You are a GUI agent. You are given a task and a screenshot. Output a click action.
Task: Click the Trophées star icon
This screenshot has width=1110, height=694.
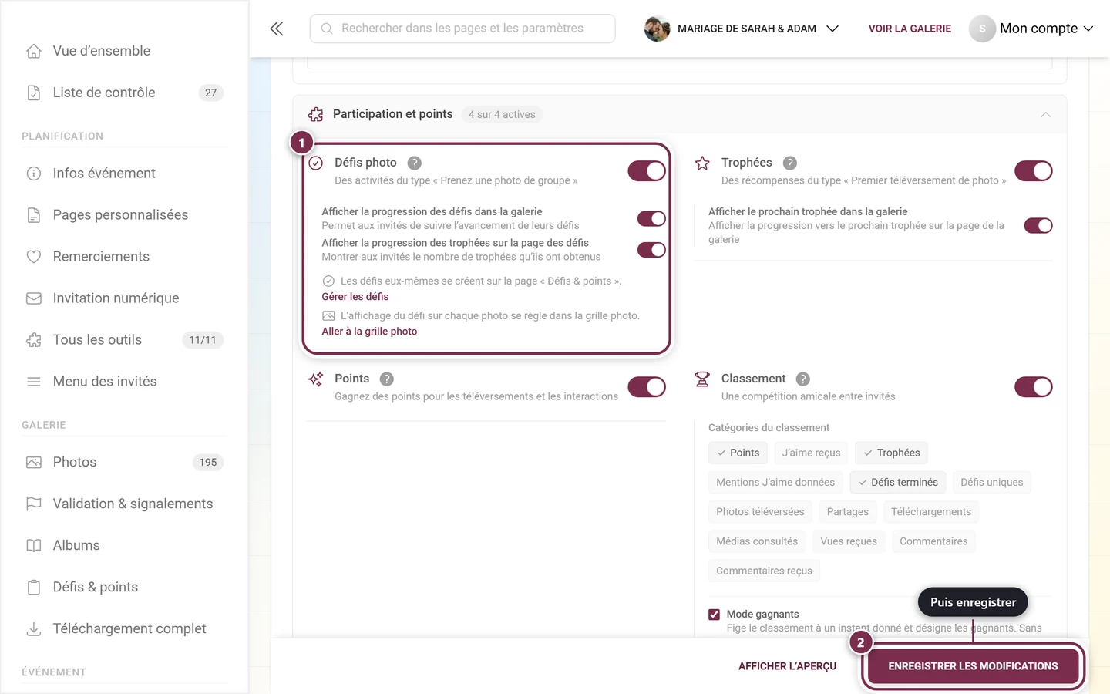(x=702, y=163)
